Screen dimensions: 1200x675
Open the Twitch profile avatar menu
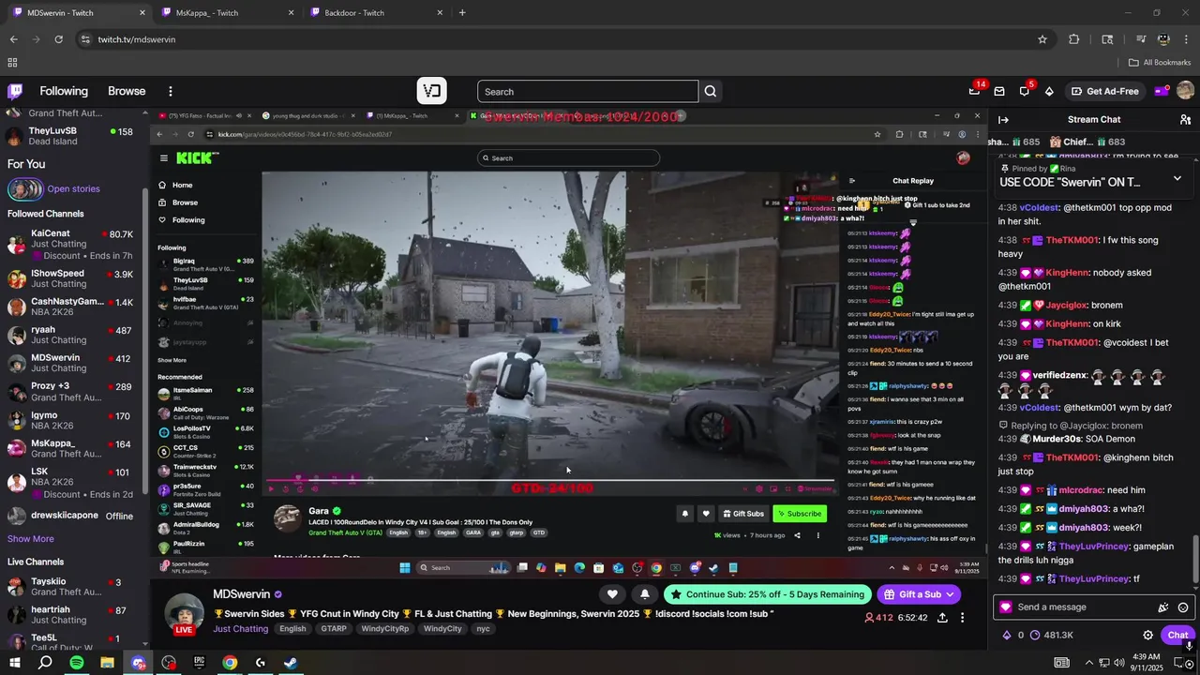point(1185,91)
